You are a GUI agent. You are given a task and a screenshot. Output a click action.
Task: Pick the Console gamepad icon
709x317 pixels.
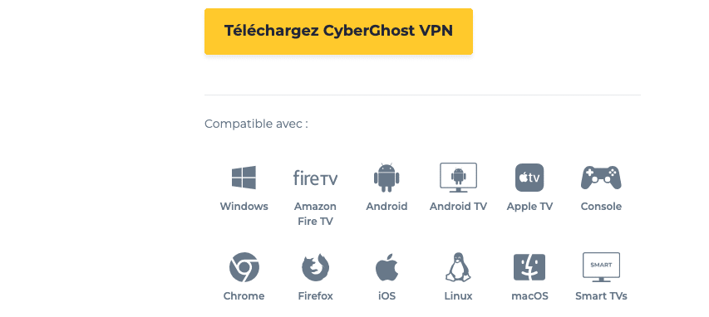(x=601, y=178)
